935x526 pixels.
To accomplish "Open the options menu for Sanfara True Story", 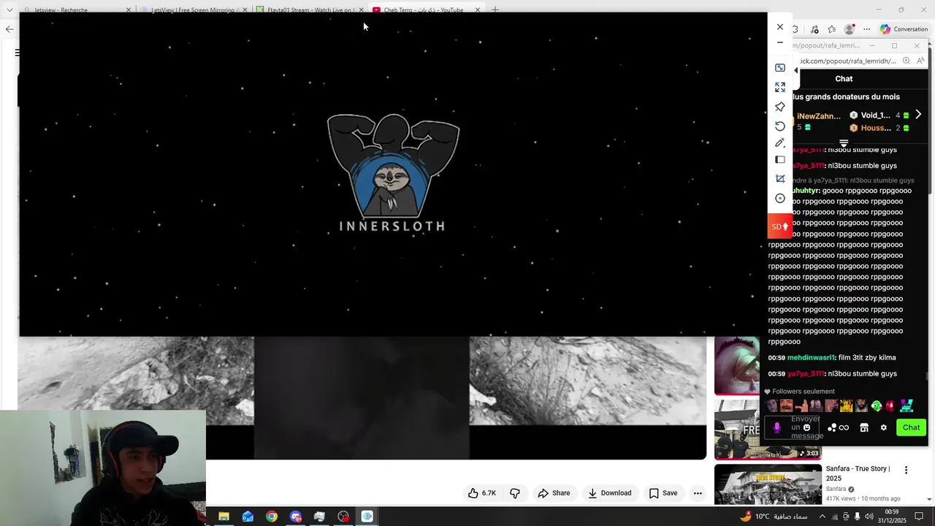I will tap(906, 470).
